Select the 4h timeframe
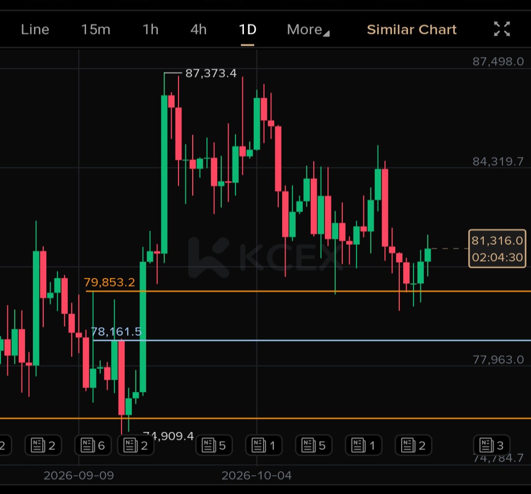 click(199, 29)
